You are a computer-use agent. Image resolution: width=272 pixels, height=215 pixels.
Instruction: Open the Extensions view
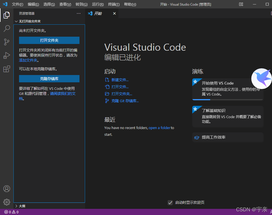point(7,69)
